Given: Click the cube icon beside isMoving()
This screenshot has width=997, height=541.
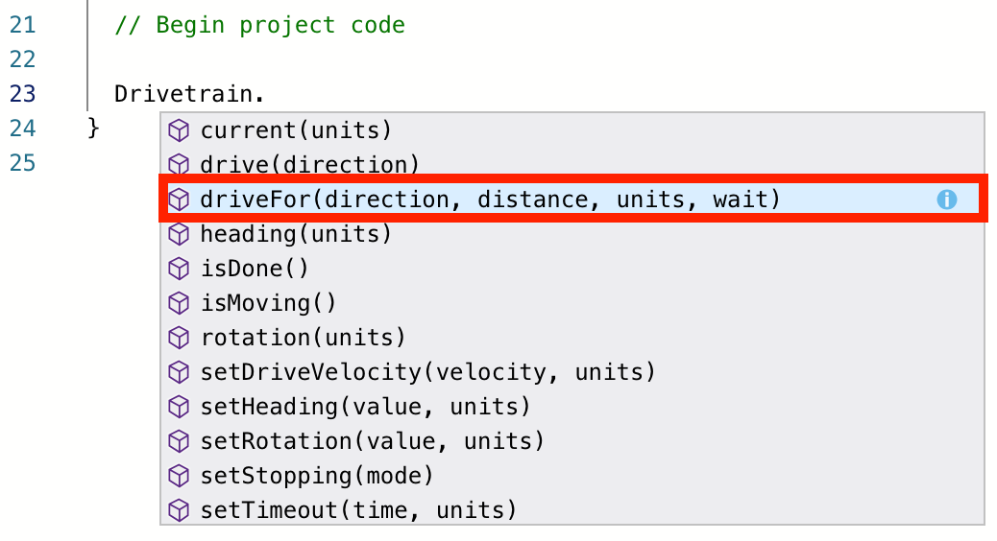Looking at the screenshot, I should coord(178,303).
